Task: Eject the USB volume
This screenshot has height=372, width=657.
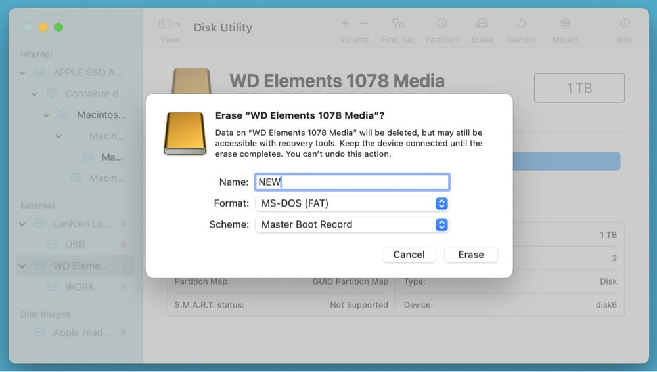Action: 124,244
